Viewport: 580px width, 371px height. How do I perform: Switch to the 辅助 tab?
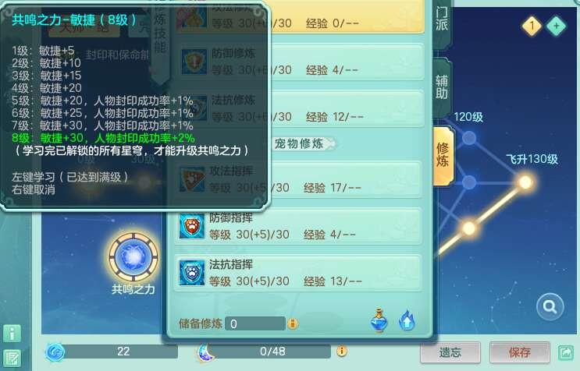(x=442, y=87)
